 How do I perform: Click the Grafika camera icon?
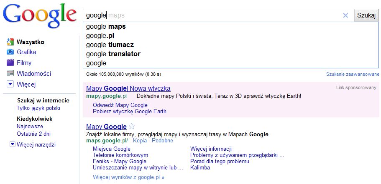pos(10,52)
